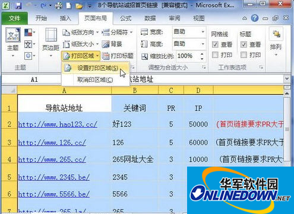Viewport: 294px width, 214px height.
Task: Open Print Area (打印区域) dropdown
Action: point(81,56)
